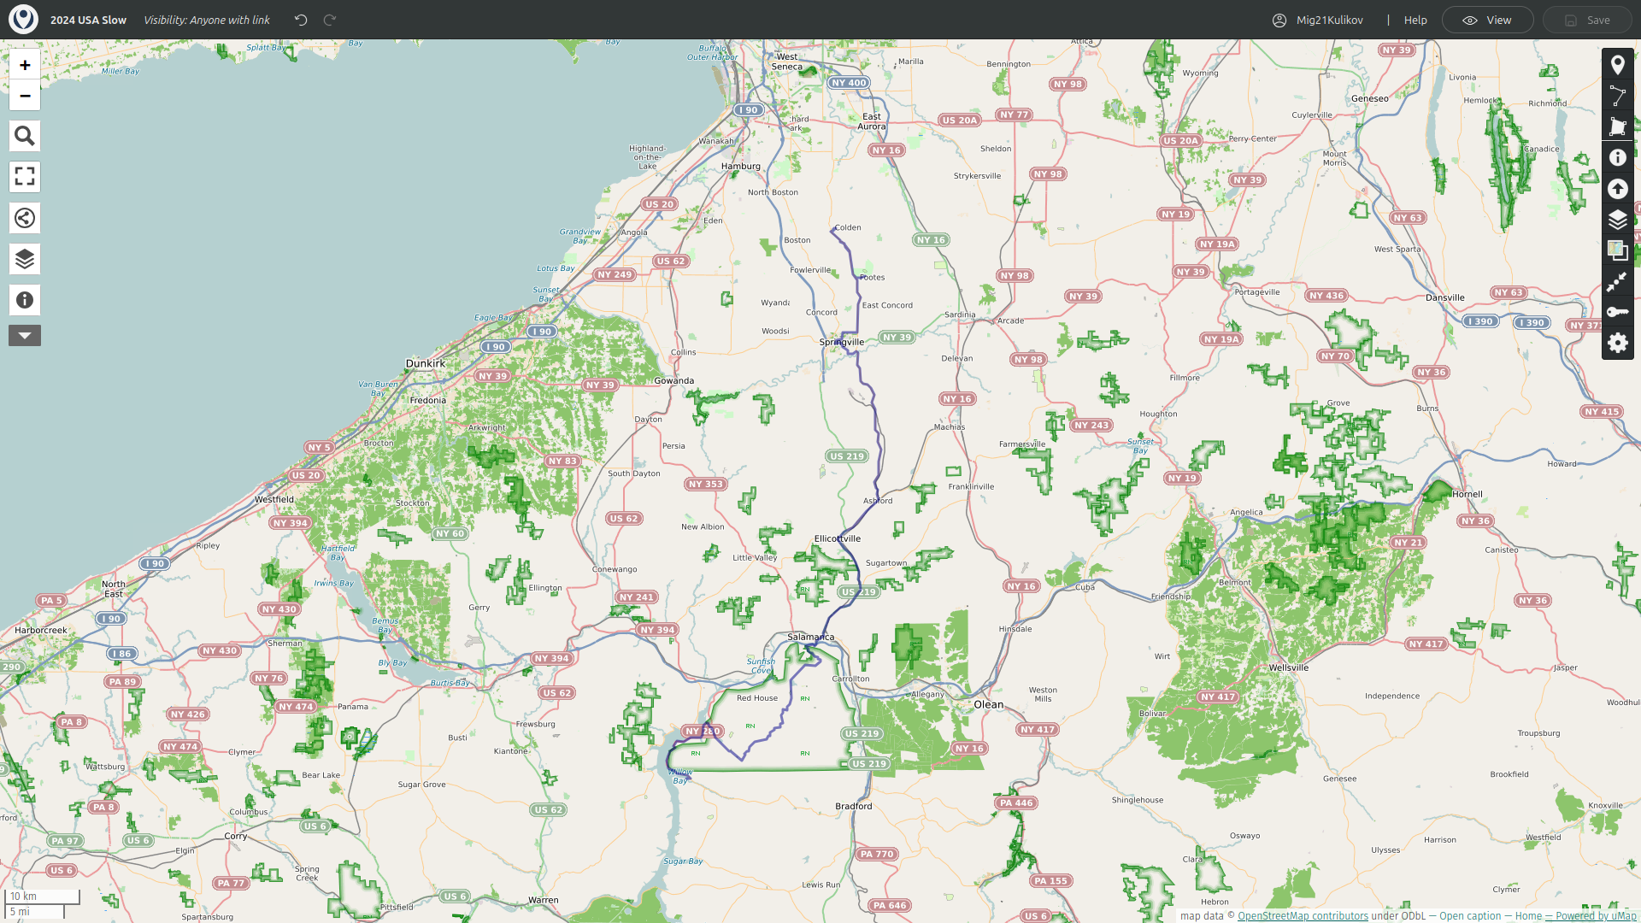Open the import data upload tool
The image size is (1641, 923).
coord(1617,189)
